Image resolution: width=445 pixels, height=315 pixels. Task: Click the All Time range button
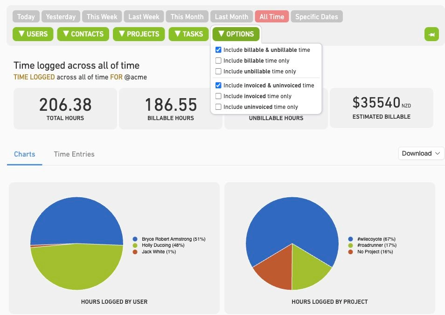(271, 17)
